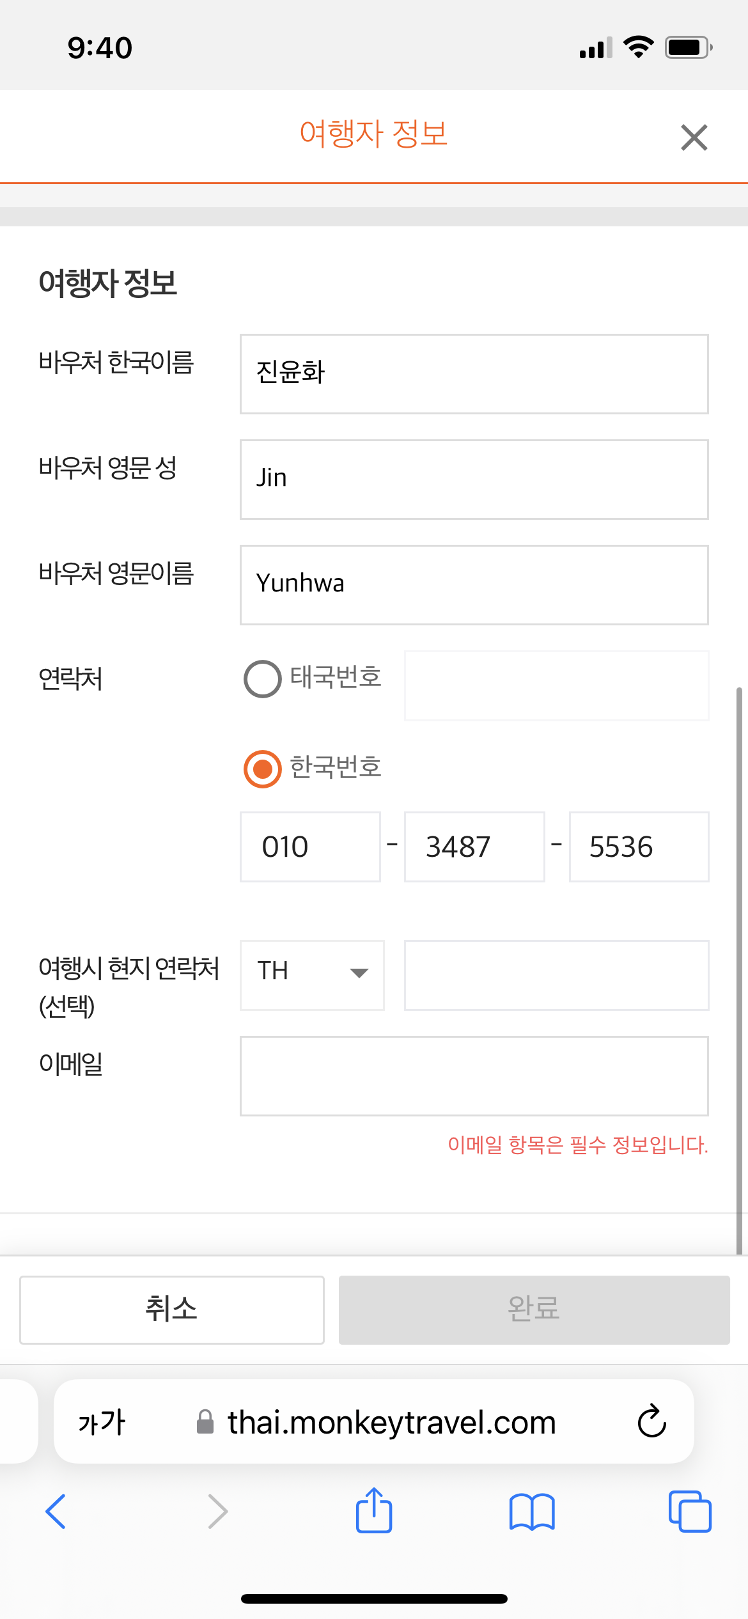Image resolution: width=748 pixels, height=1619 pixels.
Task: Open Safari bookmarks book icon
Action: (532, 1512)
